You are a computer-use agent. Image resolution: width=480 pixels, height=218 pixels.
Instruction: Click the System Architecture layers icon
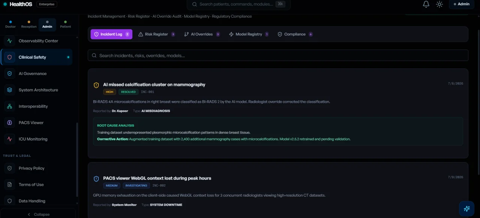(10, 90)
